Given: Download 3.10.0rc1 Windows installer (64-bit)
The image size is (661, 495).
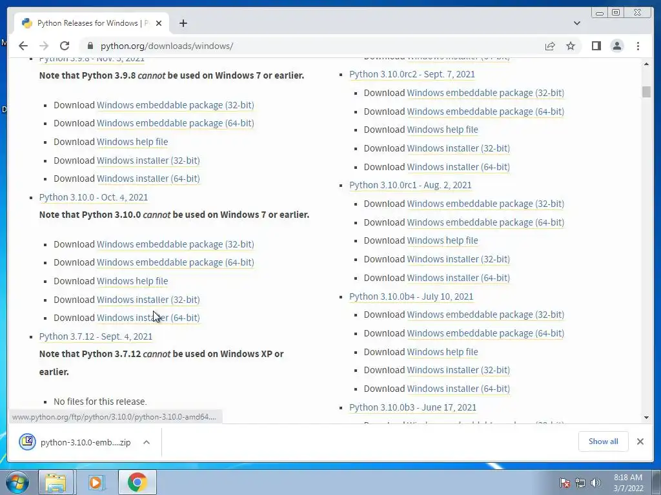Looking at the screenshot, I should coord(458,278).
